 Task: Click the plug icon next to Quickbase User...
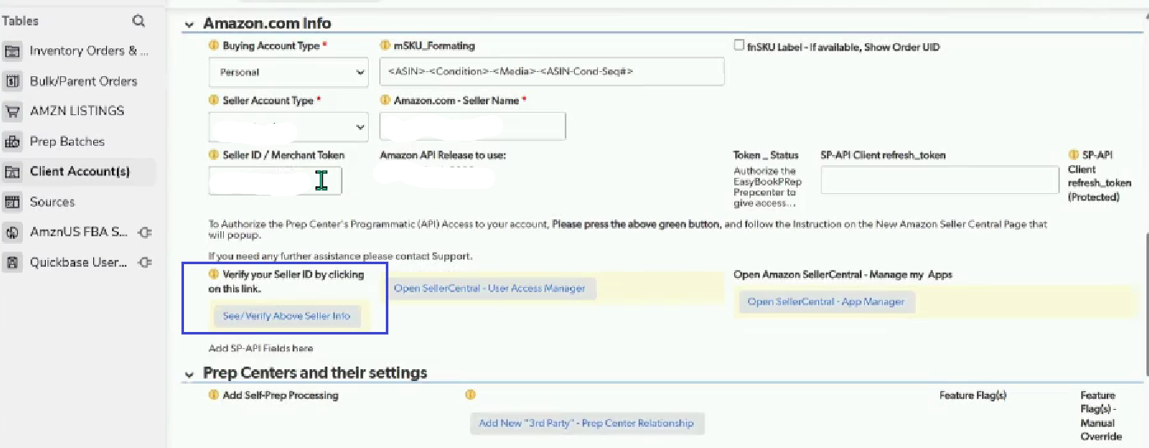click(144, 263)
